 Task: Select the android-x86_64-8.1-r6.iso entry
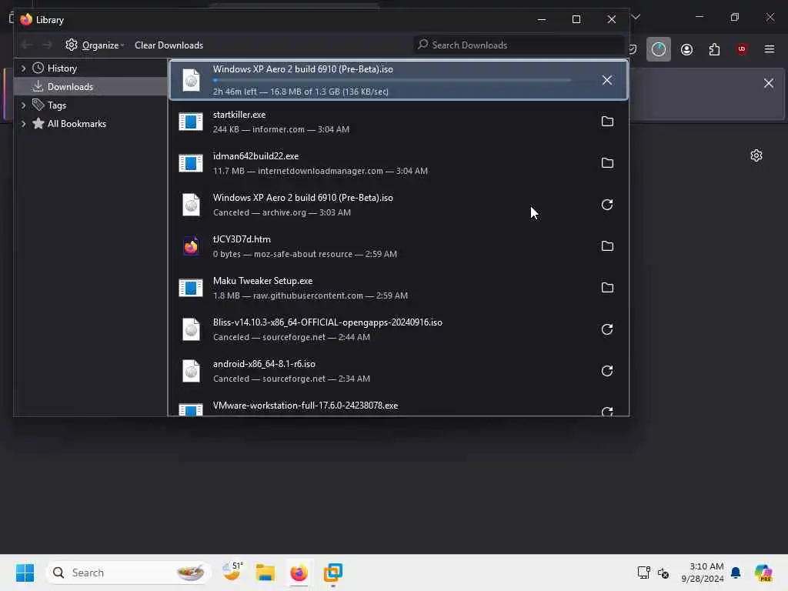point(398,372)
